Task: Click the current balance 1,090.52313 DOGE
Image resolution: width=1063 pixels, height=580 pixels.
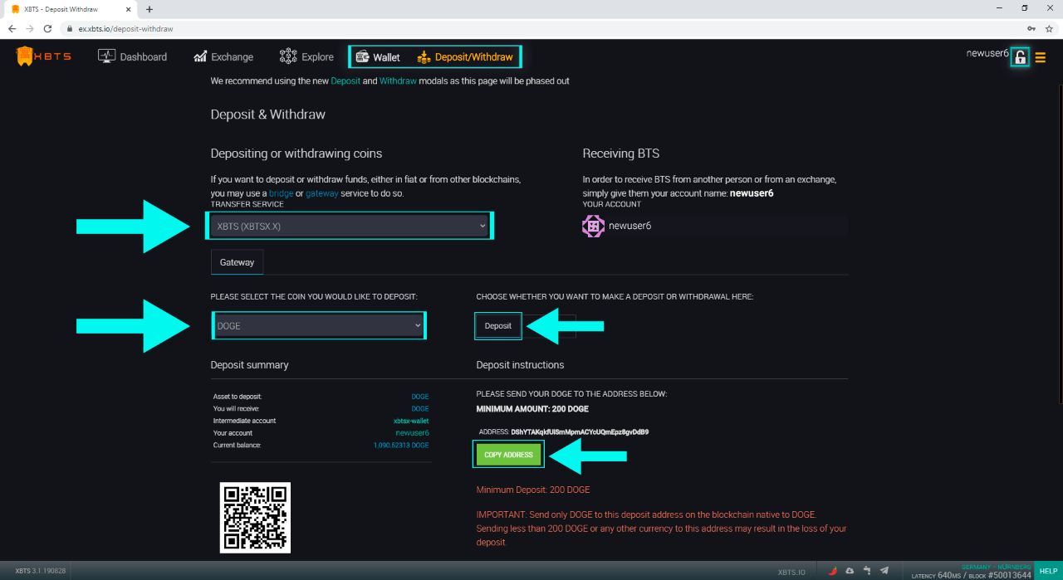Action: tap(401, 446)
